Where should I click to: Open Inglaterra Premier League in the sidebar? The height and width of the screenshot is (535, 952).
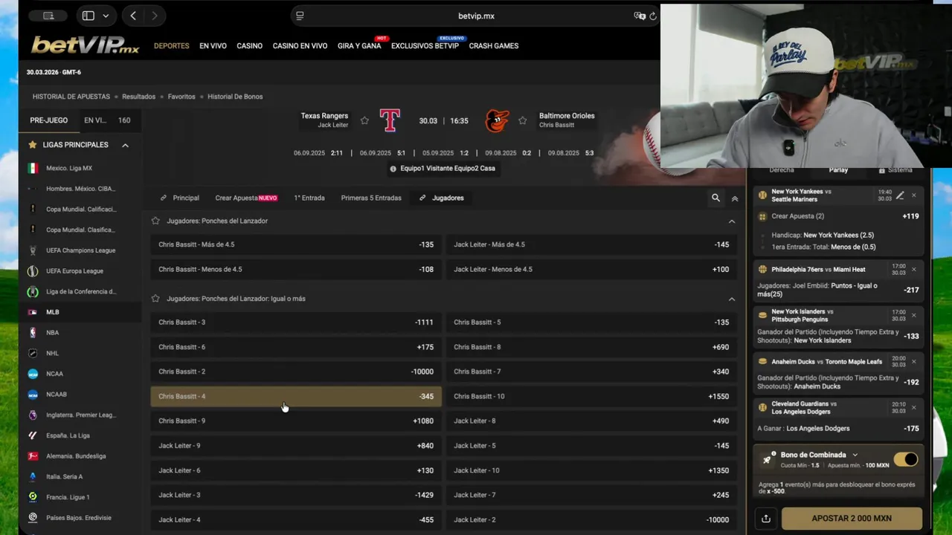click(80, 415)
